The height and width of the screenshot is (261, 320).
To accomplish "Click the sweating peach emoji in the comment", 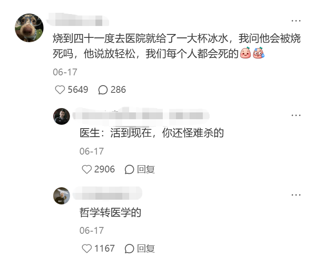I will pos(259,53).
